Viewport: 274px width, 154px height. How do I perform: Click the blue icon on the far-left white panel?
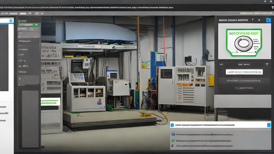[x=11, y=21]
